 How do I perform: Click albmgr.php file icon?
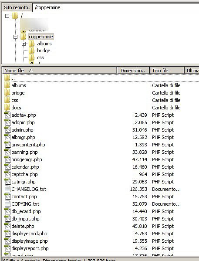click(x=7, y=137)
